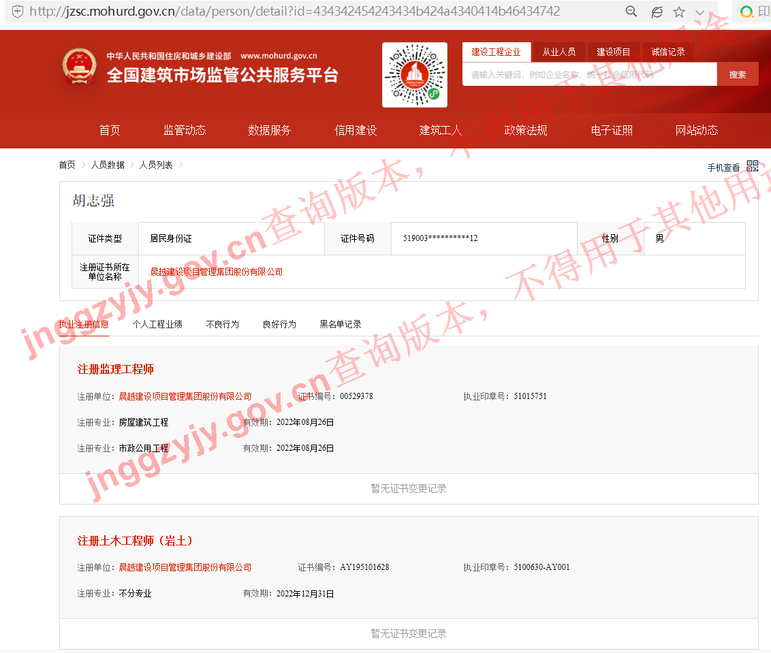Viewport: 771px width, 653px height.
Task: Click the browser compatibility mode icon
Action: (657, 12)
